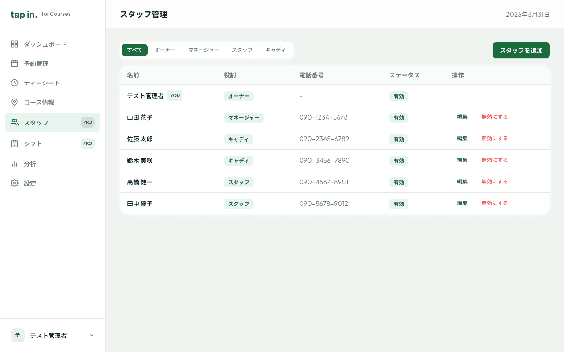Viewport: 564px width, 352px height.
Task: Switch to the マネージャー filter tab
Action: (204, 50)
